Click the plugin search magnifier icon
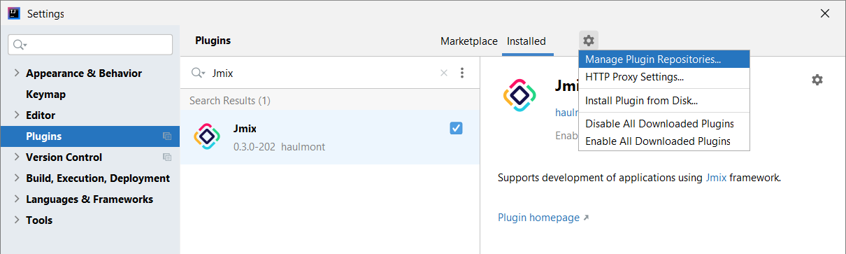 click(x=199, y=73)
